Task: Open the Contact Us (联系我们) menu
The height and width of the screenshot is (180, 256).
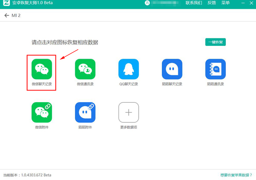Action: coord(194,3)
